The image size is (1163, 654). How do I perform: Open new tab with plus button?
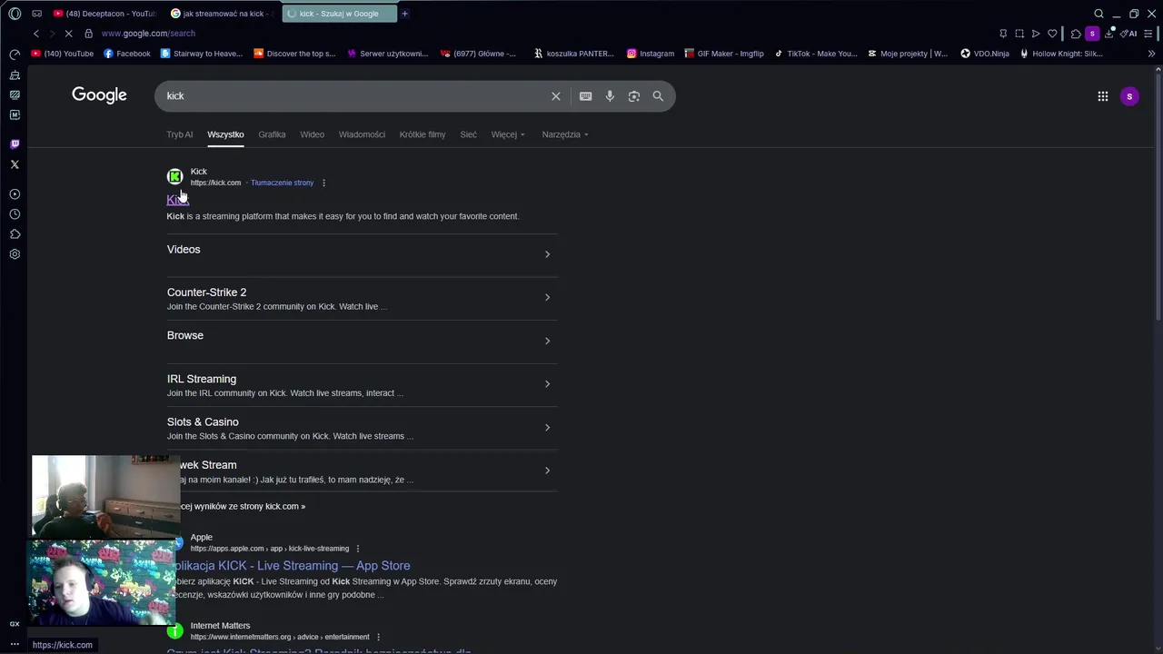[404, 14]
